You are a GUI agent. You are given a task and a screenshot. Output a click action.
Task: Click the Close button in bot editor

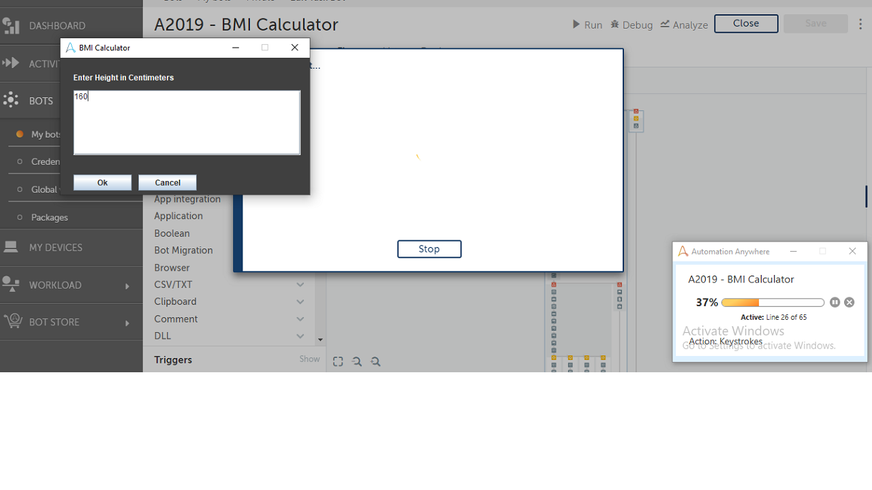click(x=746, y=24)
